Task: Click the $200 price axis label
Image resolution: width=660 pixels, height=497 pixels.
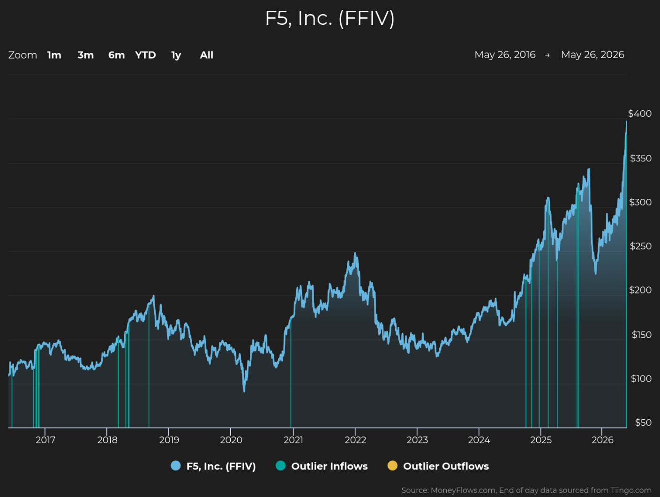Action: [640, 290]
